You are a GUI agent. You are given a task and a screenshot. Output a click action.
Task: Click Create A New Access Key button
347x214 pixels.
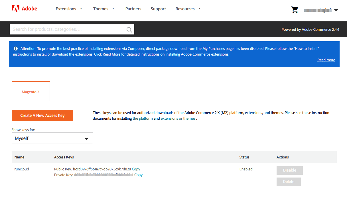42,115
